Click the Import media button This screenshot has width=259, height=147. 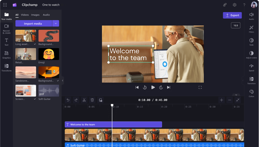pos(34,24)
